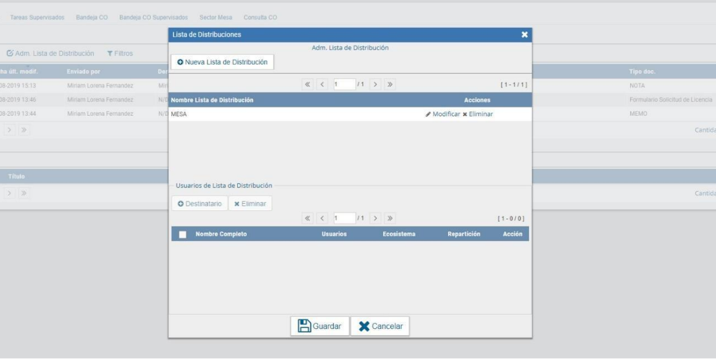This screenshot has width=716, height=359.
Task: Sort by Nombre Lista de Distribución header
Action: click(x=211, y=99)
